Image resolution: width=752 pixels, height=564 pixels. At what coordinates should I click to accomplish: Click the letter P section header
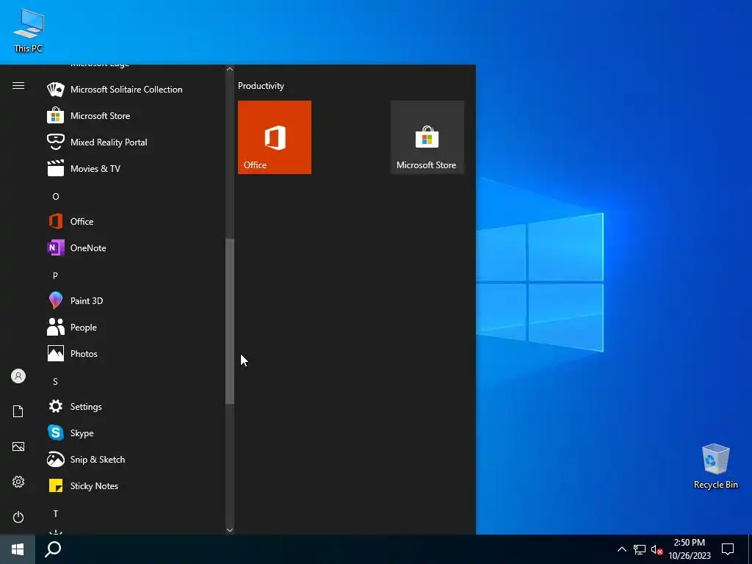click(55, 276)
